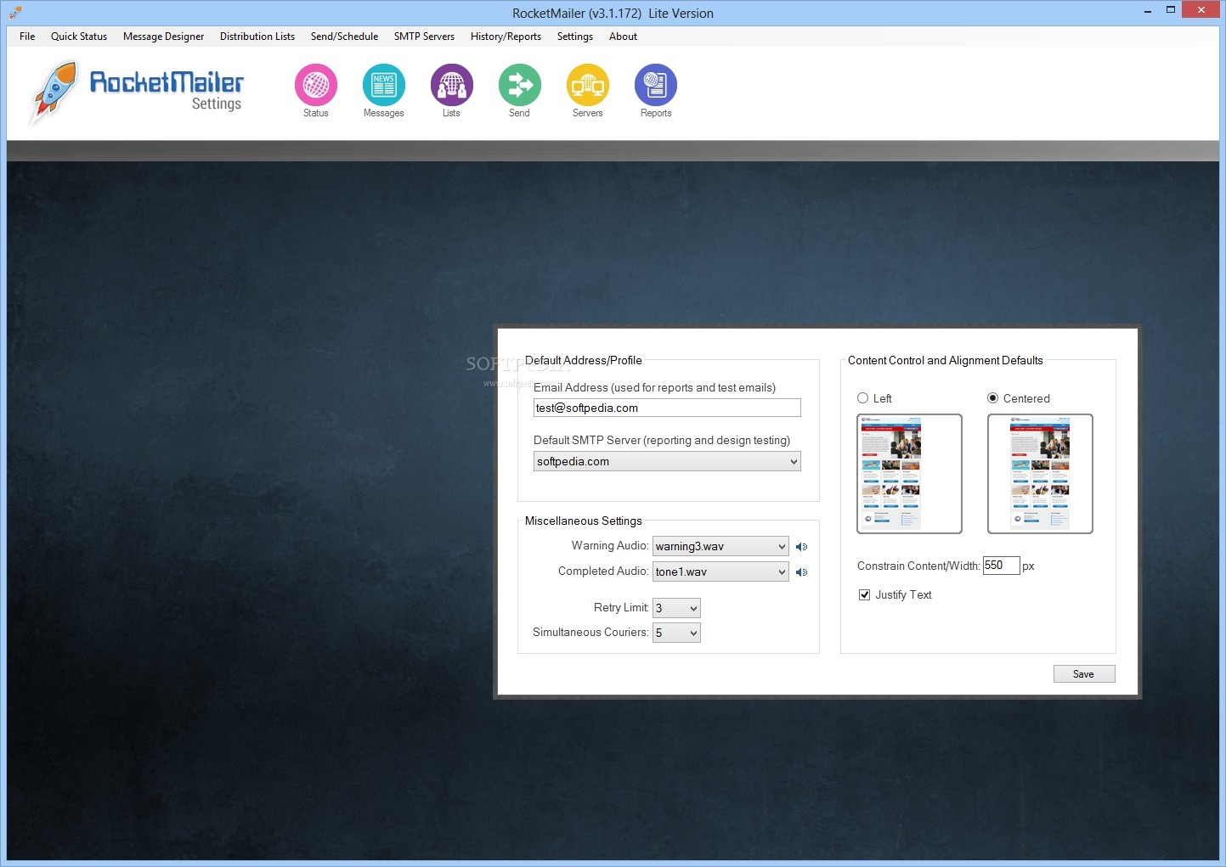Open the Default SMTP Server dropdown
Viewport: 1226px width, 867px height.
[667, 461]
